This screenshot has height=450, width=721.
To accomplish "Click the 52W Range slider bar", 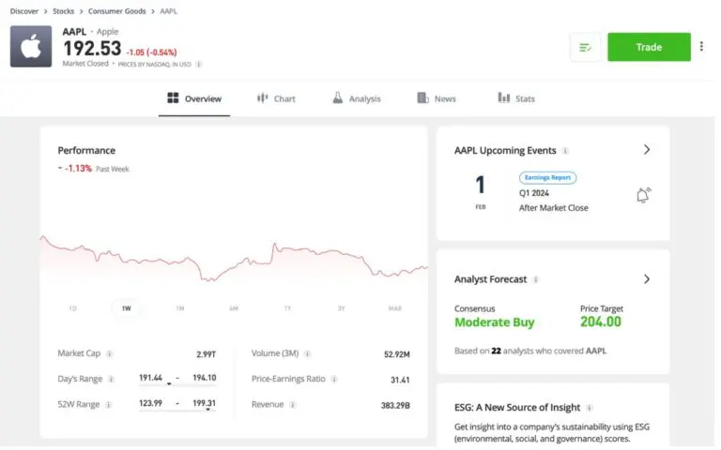I will [177, 410].
